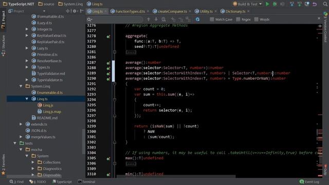Switch to the FunctionTypes.d.ts tab
This screenshot has height=185, width=329.
click(x=130, y=11)
